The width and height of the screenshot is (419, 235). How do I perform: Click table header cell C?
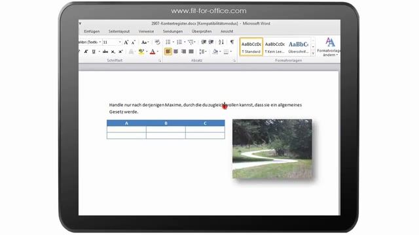click(x=205, y=123)
